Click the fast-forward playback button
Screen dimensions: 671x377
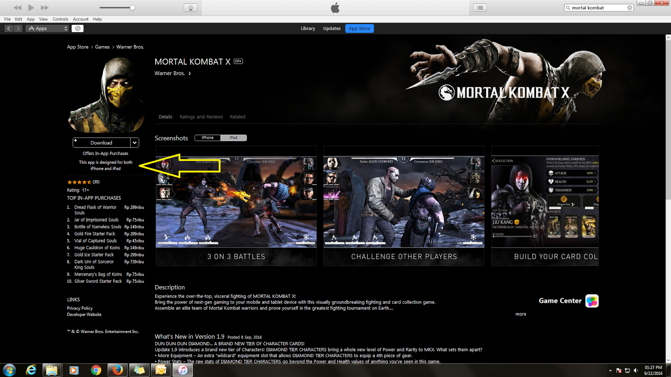click(x=44, y=8)
